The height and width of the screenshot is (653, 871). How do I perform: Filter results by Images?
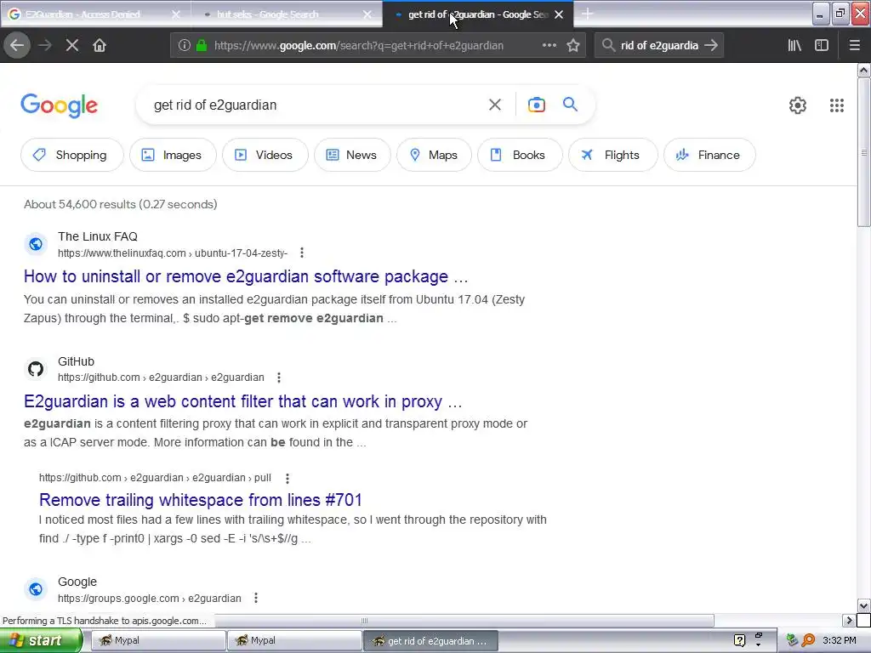pyautogui.click(x=173, y=155)
